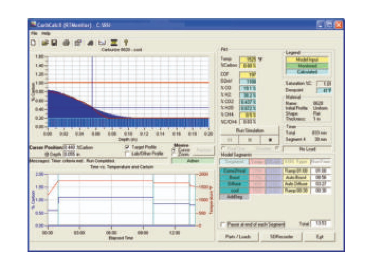The width and height of the screenshot is (372, 270).
Task: Open the File menu
Action: click(x=34, y=33)
